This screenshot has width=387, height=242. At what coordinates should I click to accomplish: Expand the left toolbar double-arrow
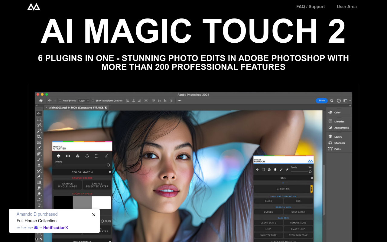[37, 106]
